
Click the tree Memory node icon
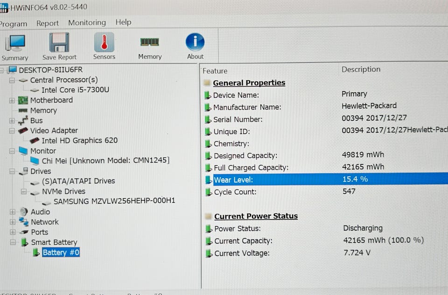[x=23, y=110]
